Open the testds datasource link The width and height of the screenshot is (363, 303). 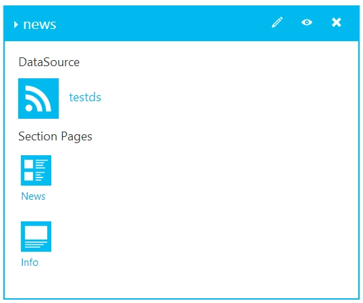point(85,97)
